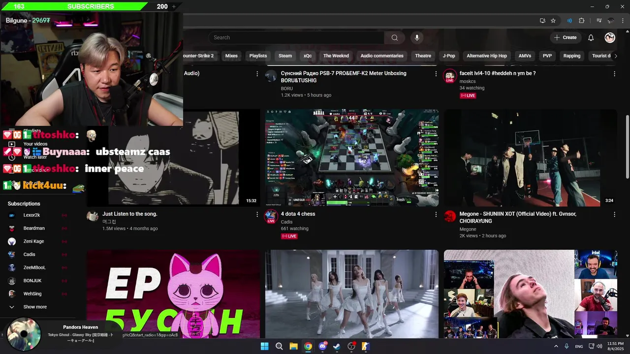Click the channel name Cadis under video
Image resolution: width=630 pixels, height=354 pixels.
click(287, 222)
